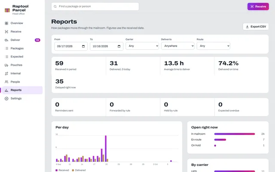Click the Expected list icon in sidebar
This screenshot has height=172, width=275.
(6, 57)
